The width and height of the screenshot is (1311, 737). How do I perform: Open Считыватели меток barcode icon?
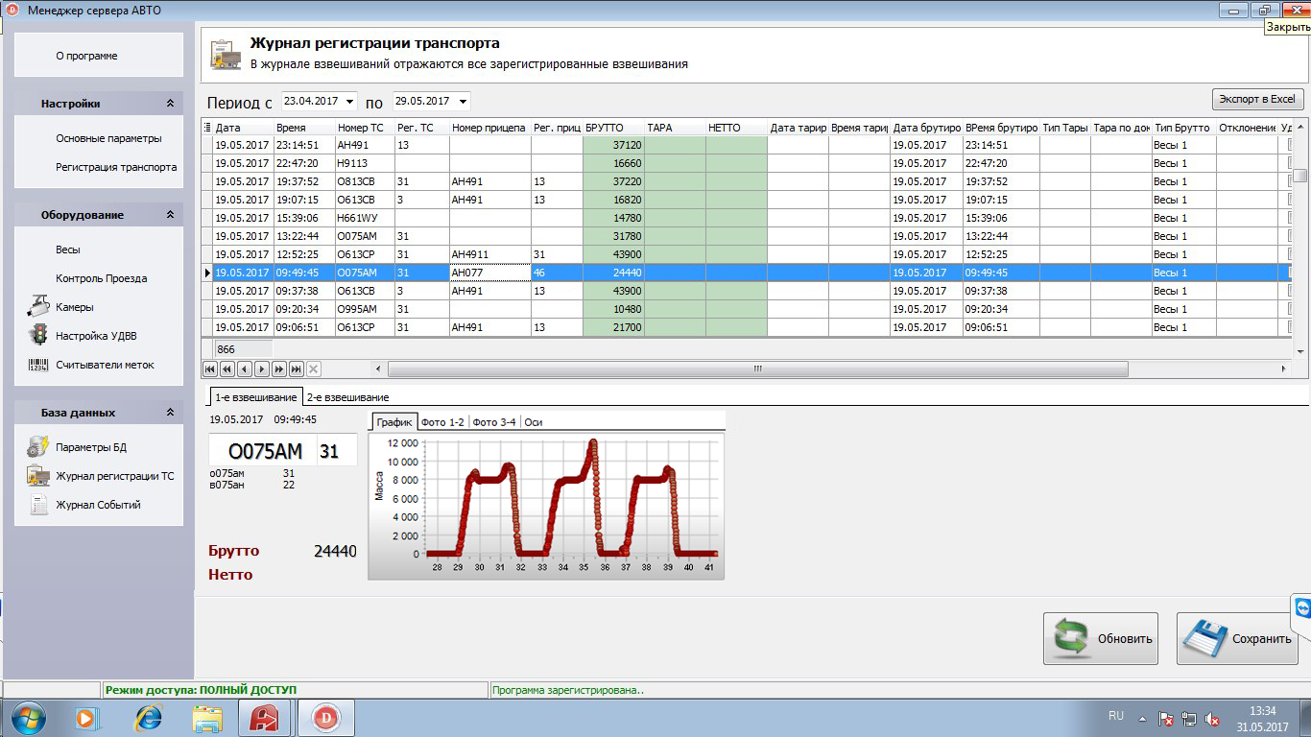[x=38, y=365]
